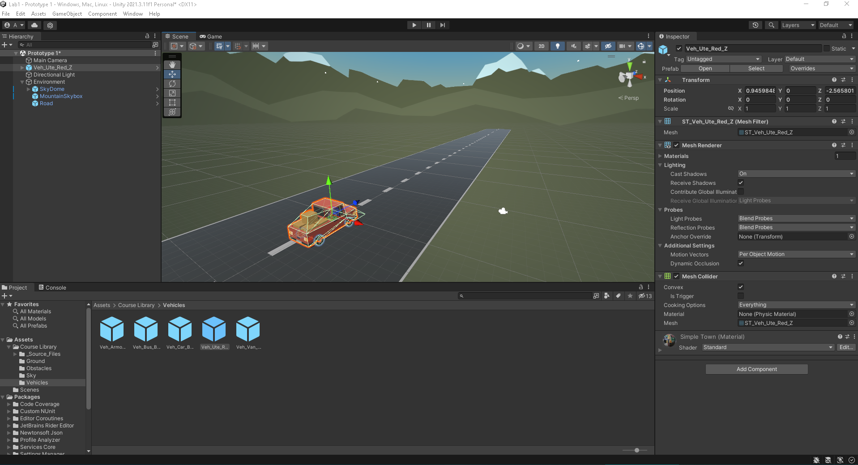Disable the Receive Shadows checkbox

tap(741, 183)
